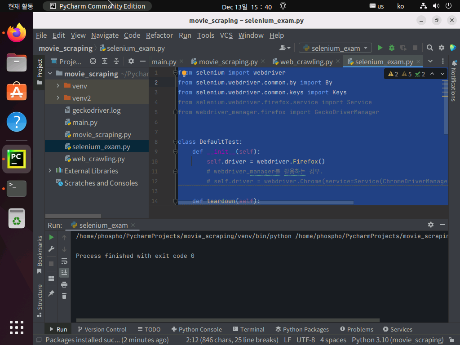The height and width of the screenshot is (345, 460).
Task: Toggle soft-wrap in the Run console
Action: [64, 261]
